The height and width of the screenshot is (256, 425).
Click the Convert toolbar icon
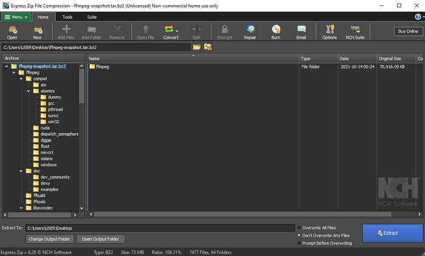(169, 32)
